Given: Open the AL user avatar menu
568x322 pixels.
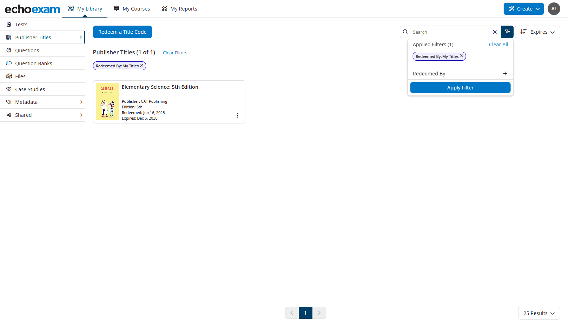Looking at the screenshot, I should pos(554,9).
